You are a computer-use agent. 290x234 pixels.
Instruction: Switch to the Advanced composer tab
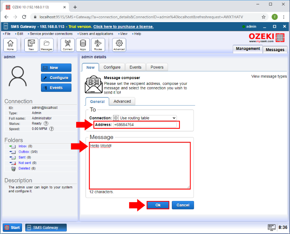tap(122, 101)
